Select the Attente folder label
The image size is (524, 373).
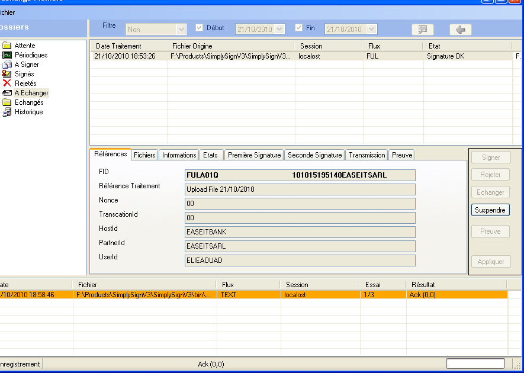[x=25, y=46]
